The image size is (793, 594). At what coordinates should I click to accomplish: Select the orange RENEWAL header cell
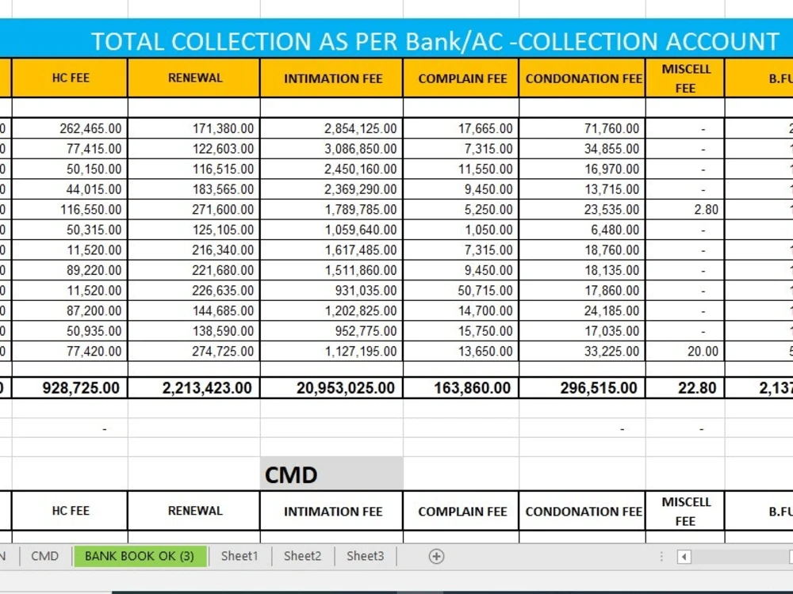pos(194,78)
